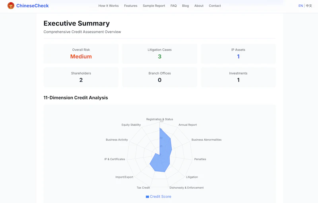This screenshot has height=203, width=318.
Task: Click the Shareholders count 2
Action: pos(81,80)
